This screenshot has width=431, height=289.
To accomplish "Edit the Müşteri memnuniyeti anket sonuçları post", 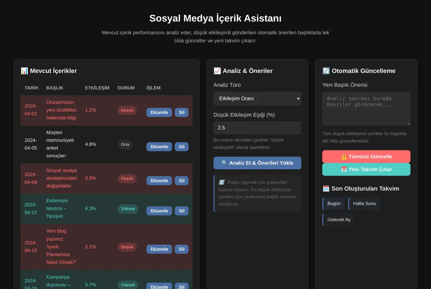I will (159, 146).
